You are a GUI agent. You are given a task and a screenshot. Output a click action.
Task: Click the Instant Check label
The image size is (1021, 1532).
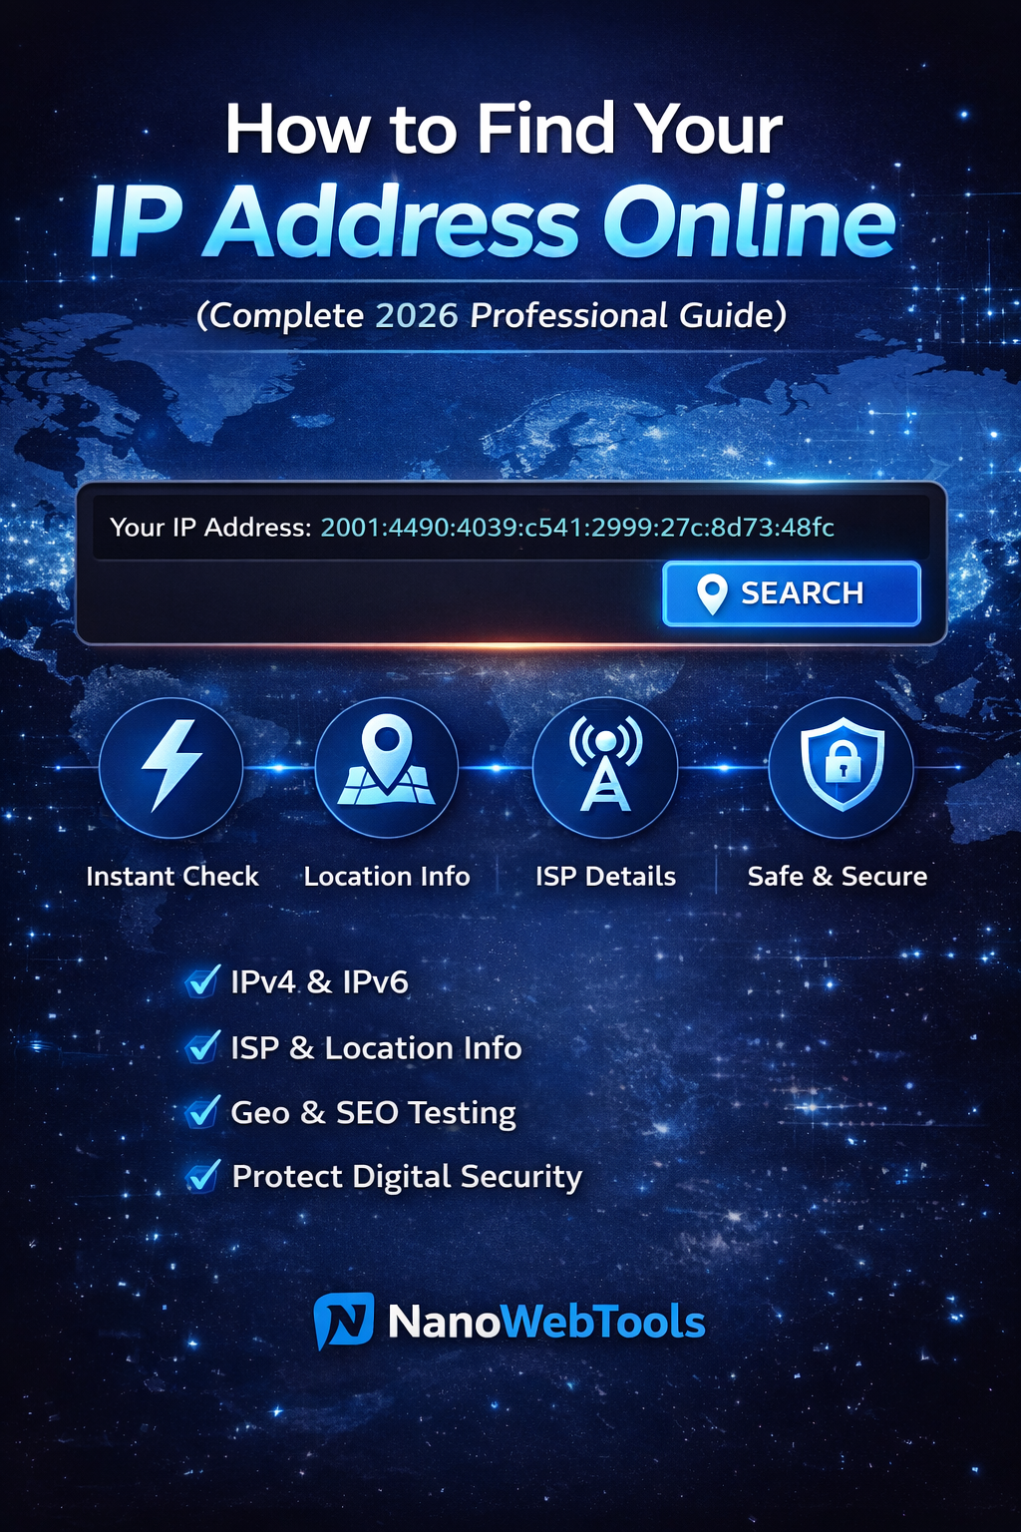tap(171, 876)
